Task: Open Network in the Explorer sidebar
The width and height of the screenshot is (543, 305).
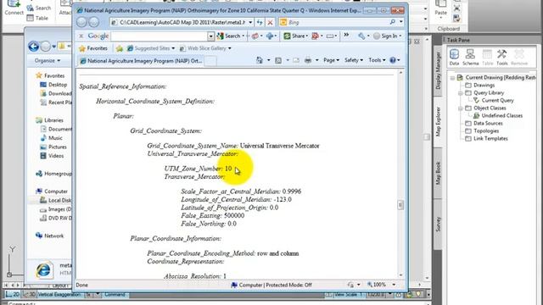Action: [53, 236]
